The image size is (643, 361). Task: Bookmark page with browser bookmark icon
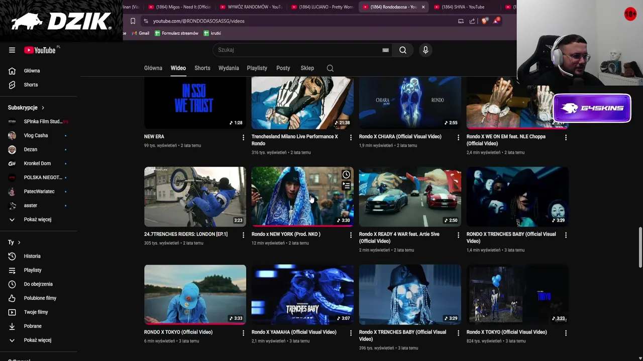tap(133, 21)
